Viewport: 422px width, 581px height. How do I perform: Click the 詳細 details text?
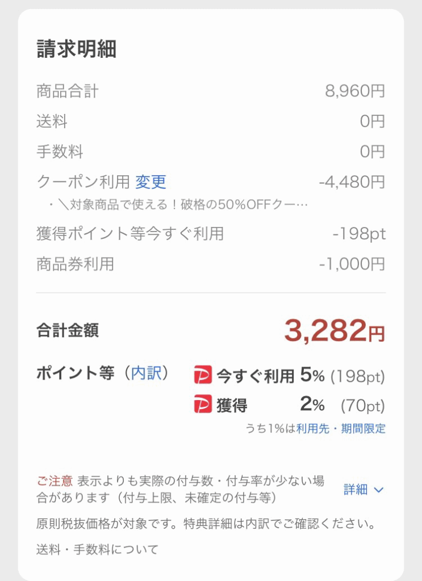[x=355, y=490]
